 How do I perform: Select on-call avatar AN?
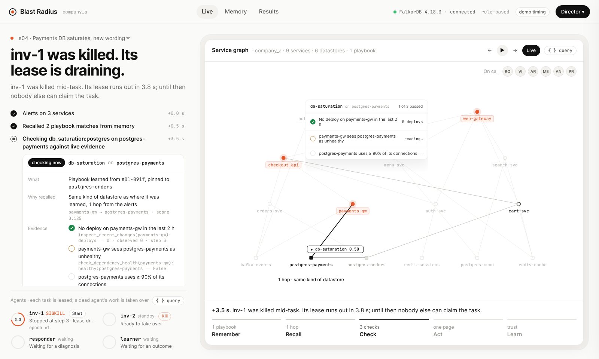(x=559, y=71)
